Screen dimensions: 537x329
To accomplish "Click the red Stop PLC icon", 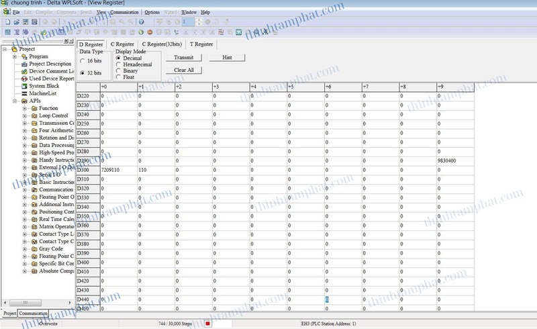I will tap(150, 32).
